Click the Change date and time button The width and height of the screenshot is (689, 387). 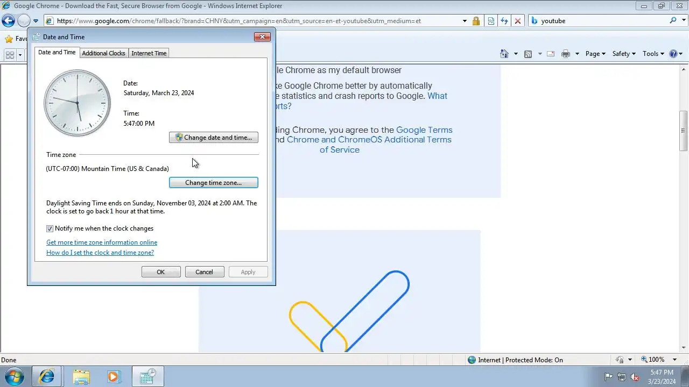[x=214, y=138]
